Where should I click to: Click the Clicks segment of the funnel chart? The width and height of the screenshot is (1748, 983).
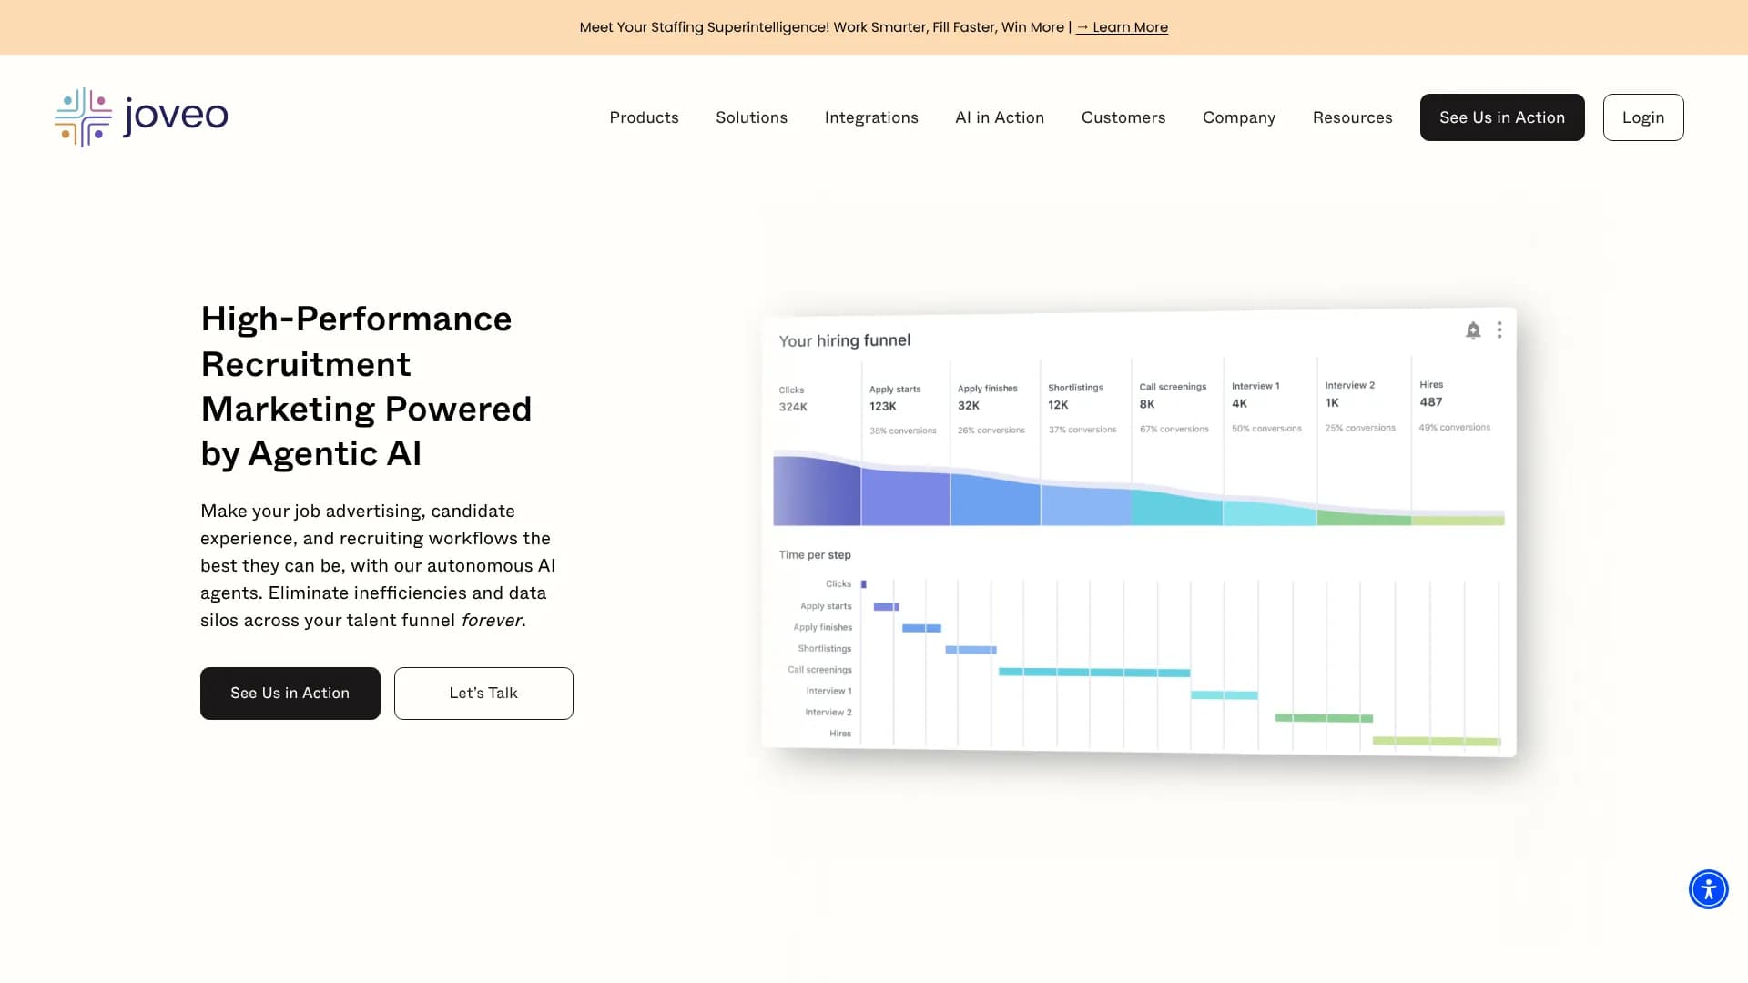tap(816, 493)
